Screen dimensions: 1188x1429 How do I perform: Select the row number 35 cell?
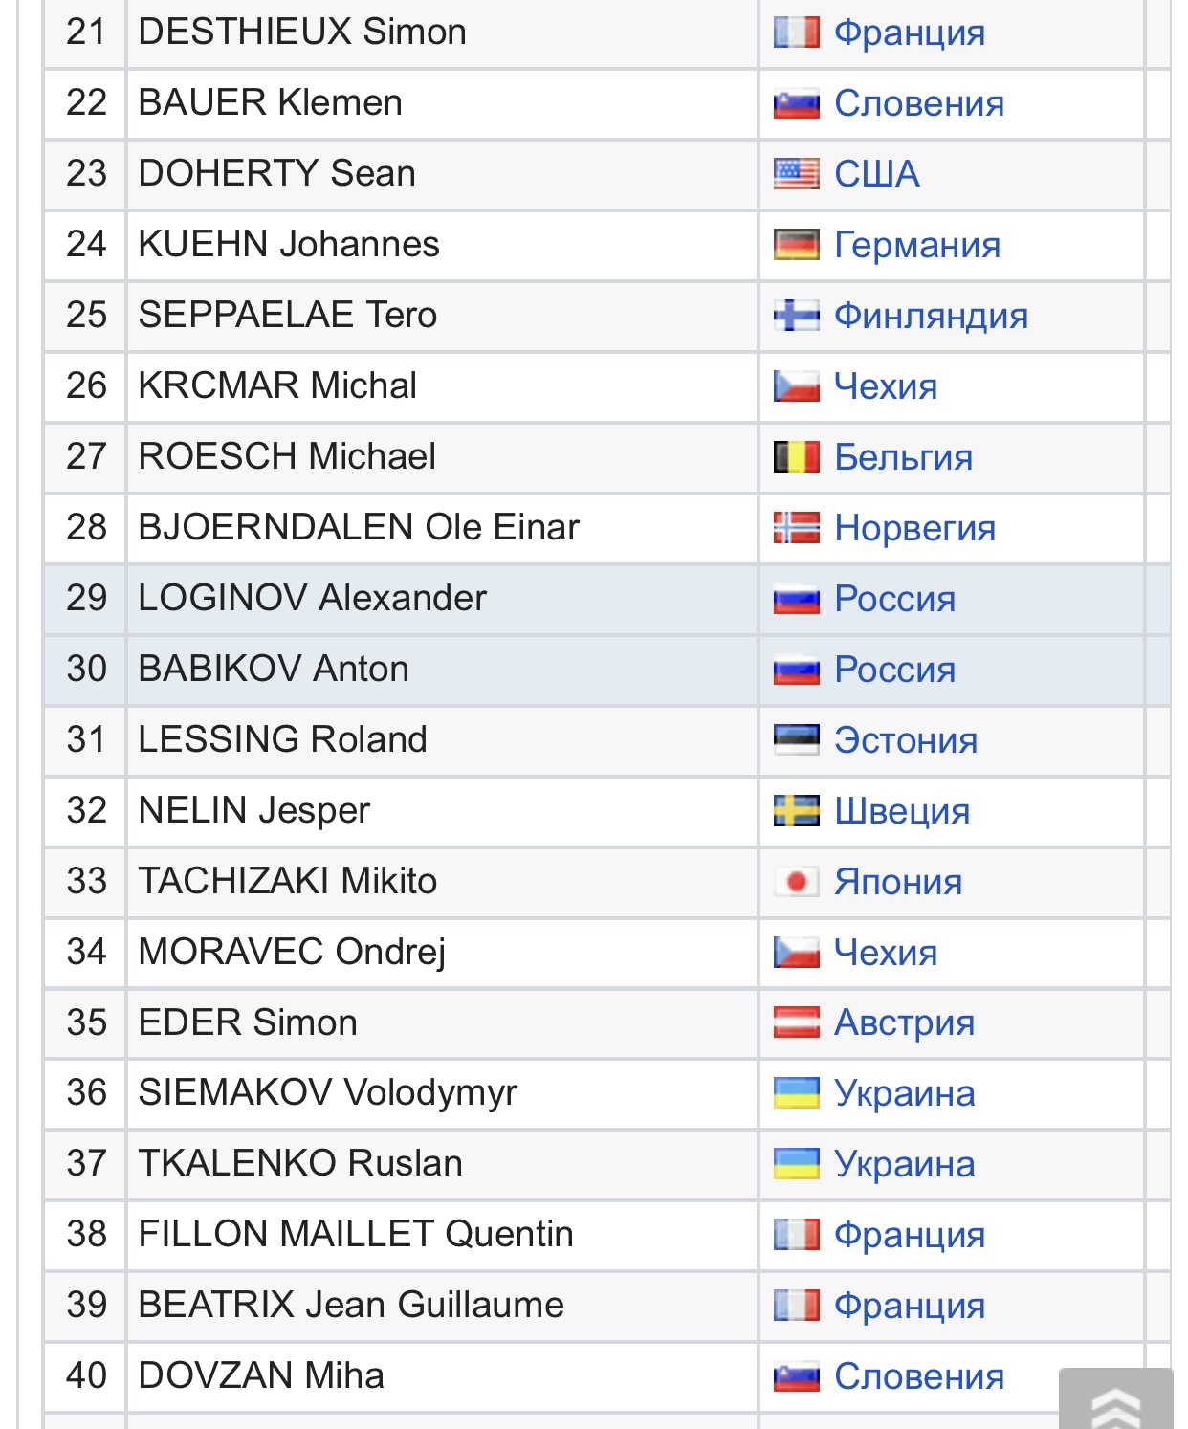[x=86, y=1022]
